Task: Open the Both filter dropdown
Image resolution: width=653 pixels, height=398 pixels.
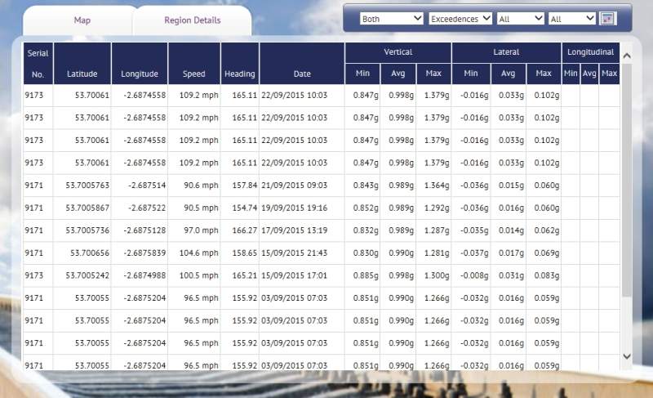Action: coord(392,18)
